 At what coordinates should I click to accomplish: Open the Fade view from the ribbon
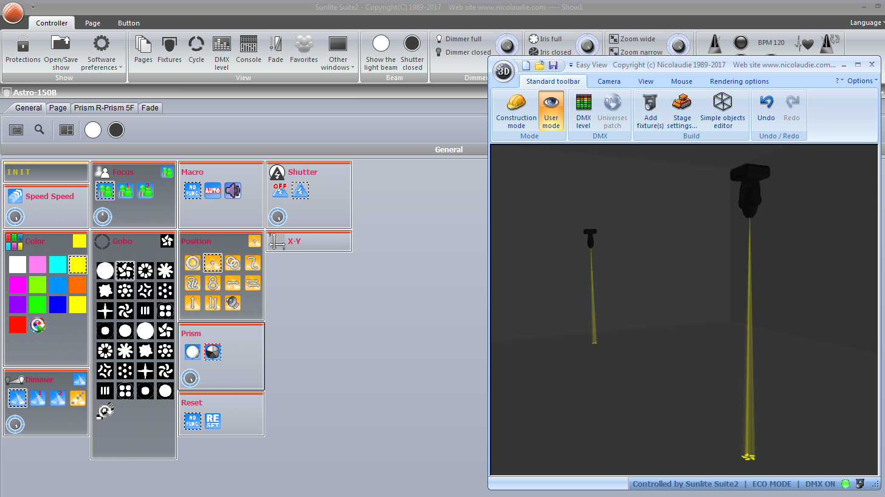[276, 50]
